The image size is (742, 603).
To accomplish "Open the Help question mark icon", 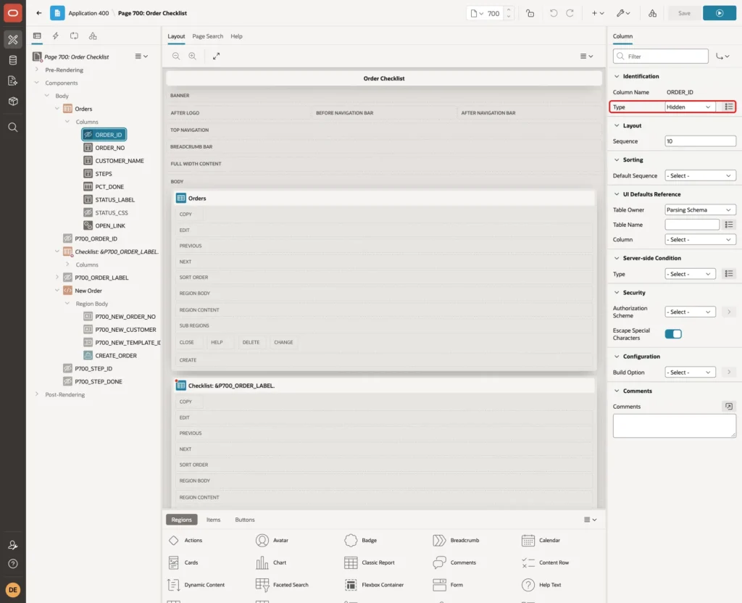I will (x=13, y=564).
